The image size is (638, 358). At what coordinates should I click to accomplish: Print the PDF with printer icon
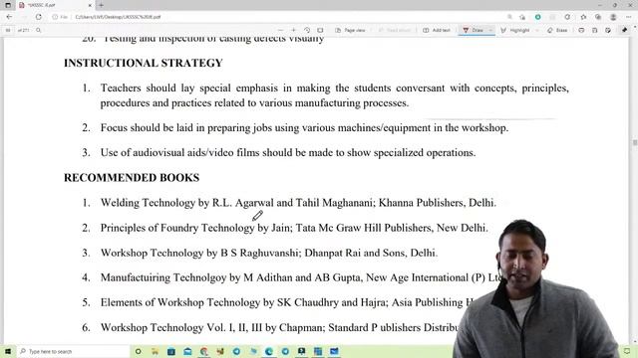(581, 30)
